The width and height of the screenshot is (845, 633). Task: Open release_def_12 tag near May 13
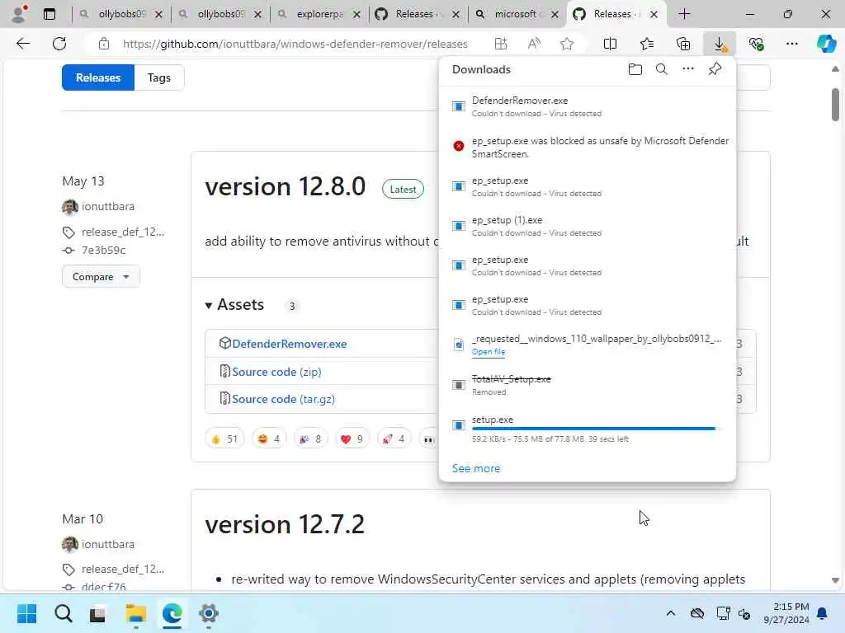[x=123, y=232]
